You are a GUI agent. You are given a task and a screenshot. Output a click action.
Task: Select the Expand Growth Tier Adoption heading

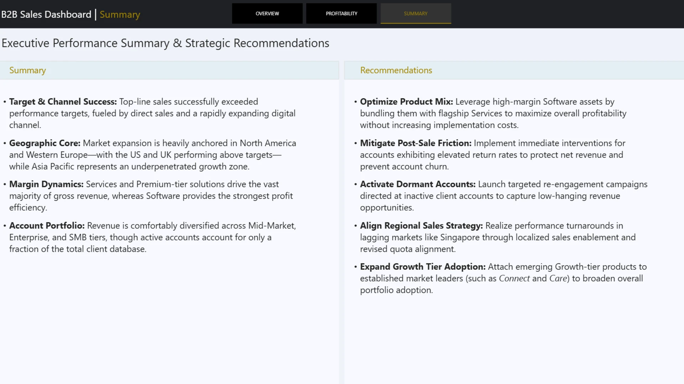pos(423,267)
